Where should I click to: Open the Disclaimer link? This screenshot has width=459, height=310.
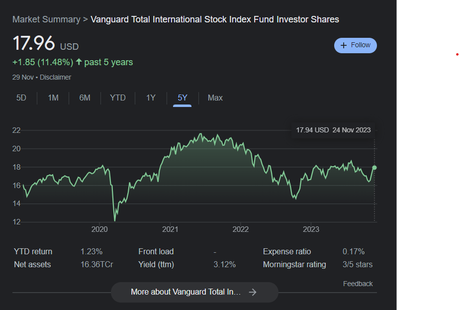(55, 77)
